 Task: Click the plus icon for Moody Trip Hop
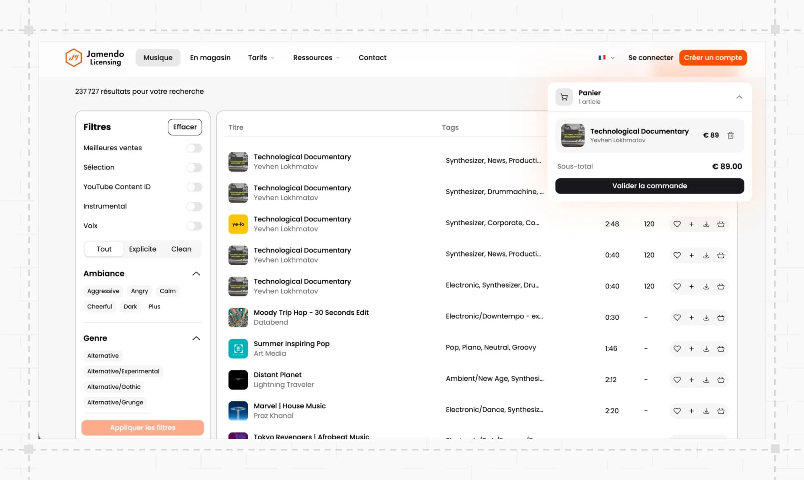[x=692, y=317]
